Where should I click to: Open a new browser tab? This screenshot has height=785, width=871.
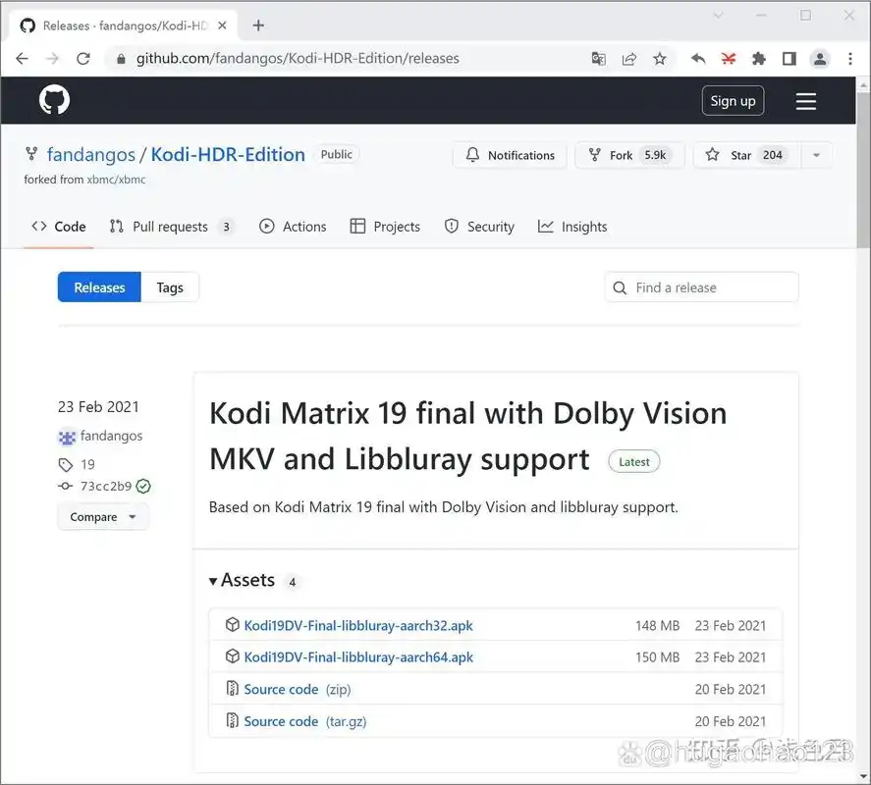(257, 26)
